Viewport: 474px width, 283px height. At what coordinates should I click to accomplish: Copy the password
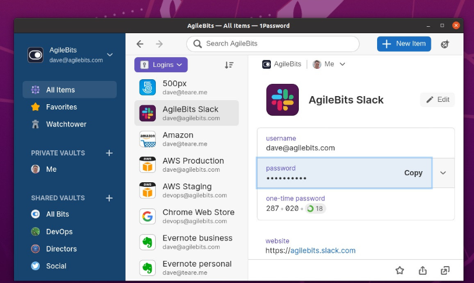(413, 173)
